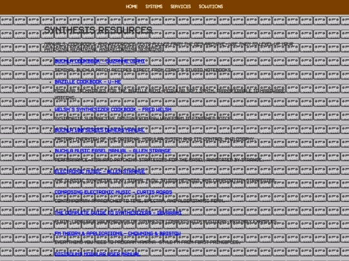
Task: Open the Services nav item
Action: point(180,6)
